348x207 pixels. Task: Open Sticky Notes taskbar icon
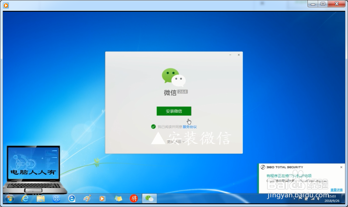pyautogui.click(x=118, y=199)
